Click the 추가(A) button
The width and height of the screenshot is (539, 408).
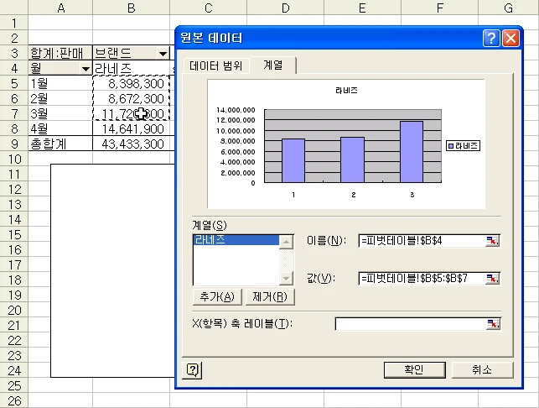tap(217, 297)
